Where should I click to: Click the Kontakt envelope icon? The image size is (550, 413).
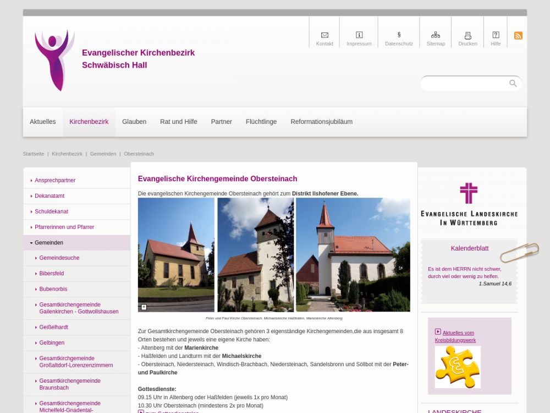coord(324,35)
